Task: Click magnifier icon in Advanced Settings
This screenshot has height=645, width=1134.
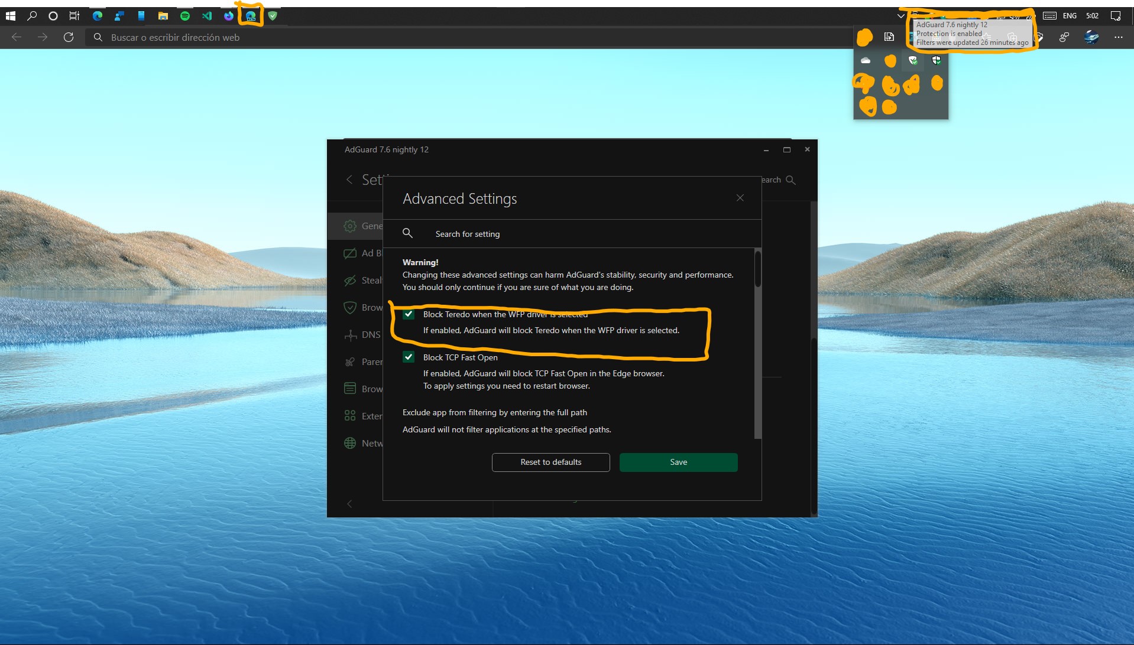Action: 407,233
